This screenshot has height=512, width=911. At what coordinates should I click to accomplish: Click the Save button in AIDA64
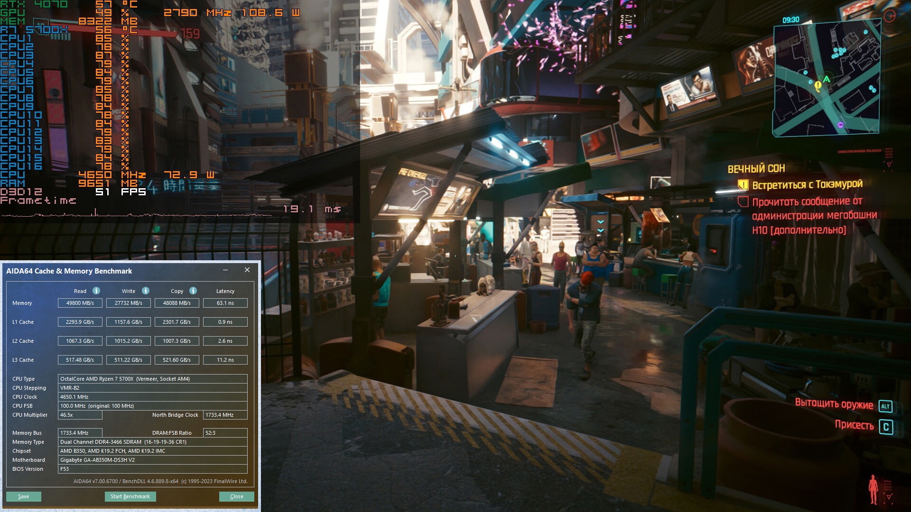(x=24, y=496)
